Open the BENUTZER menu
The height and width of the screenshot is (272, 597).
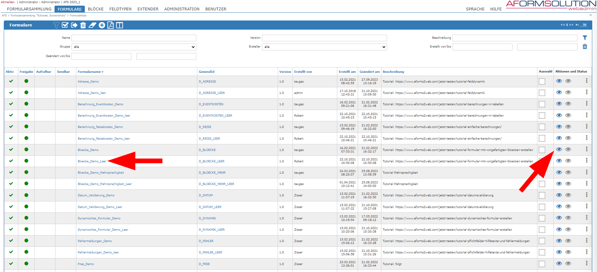click(216, 9)
